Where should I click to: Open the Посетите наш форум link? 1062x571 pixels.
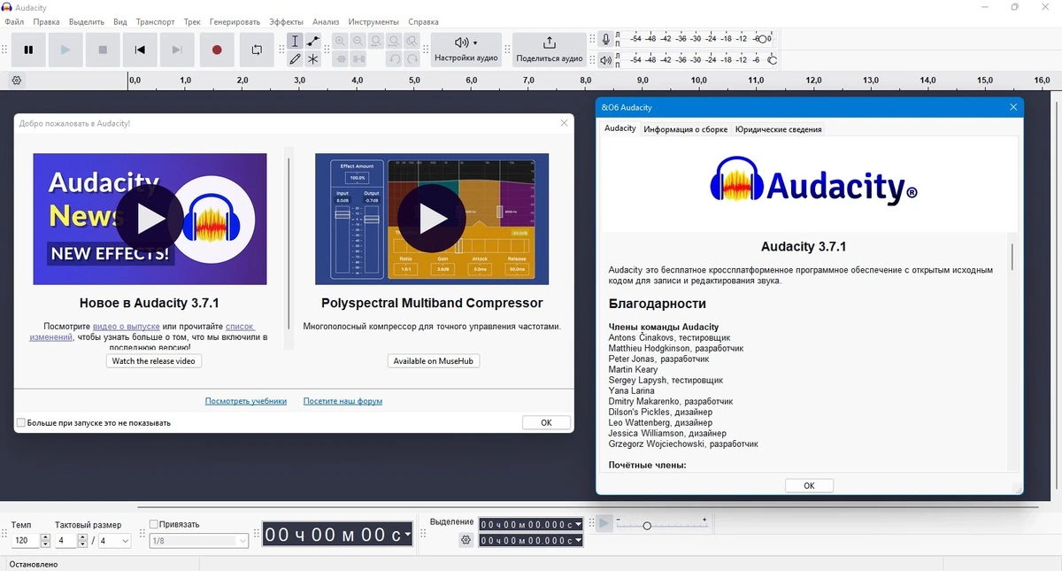342,401
